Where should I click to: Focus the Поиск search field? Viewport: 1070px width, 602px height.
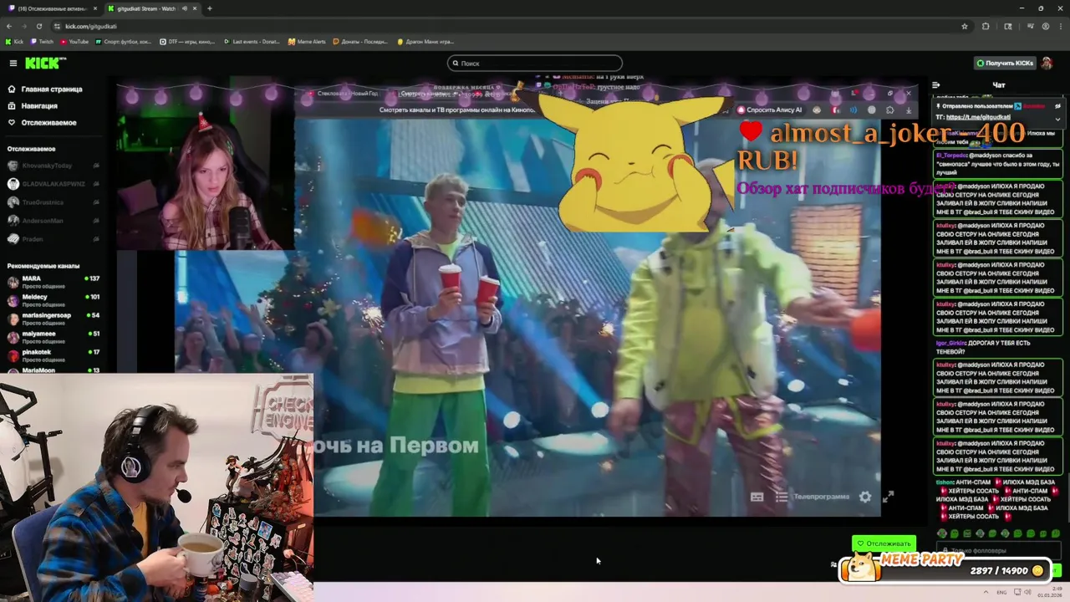click(x=535, y=63)
